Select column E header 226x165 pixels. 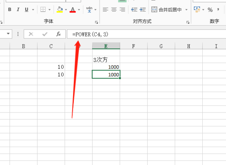tap(106, 46)
